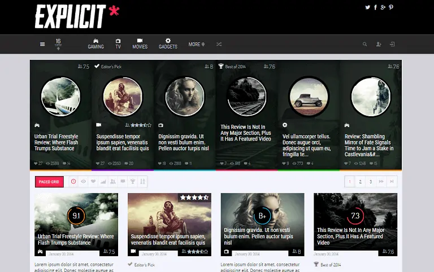Image resolution: width=434 pixels, height=272 pixels.
Task: Click the heart likes icon on Urban Trial slide
Action: [36, 163]
